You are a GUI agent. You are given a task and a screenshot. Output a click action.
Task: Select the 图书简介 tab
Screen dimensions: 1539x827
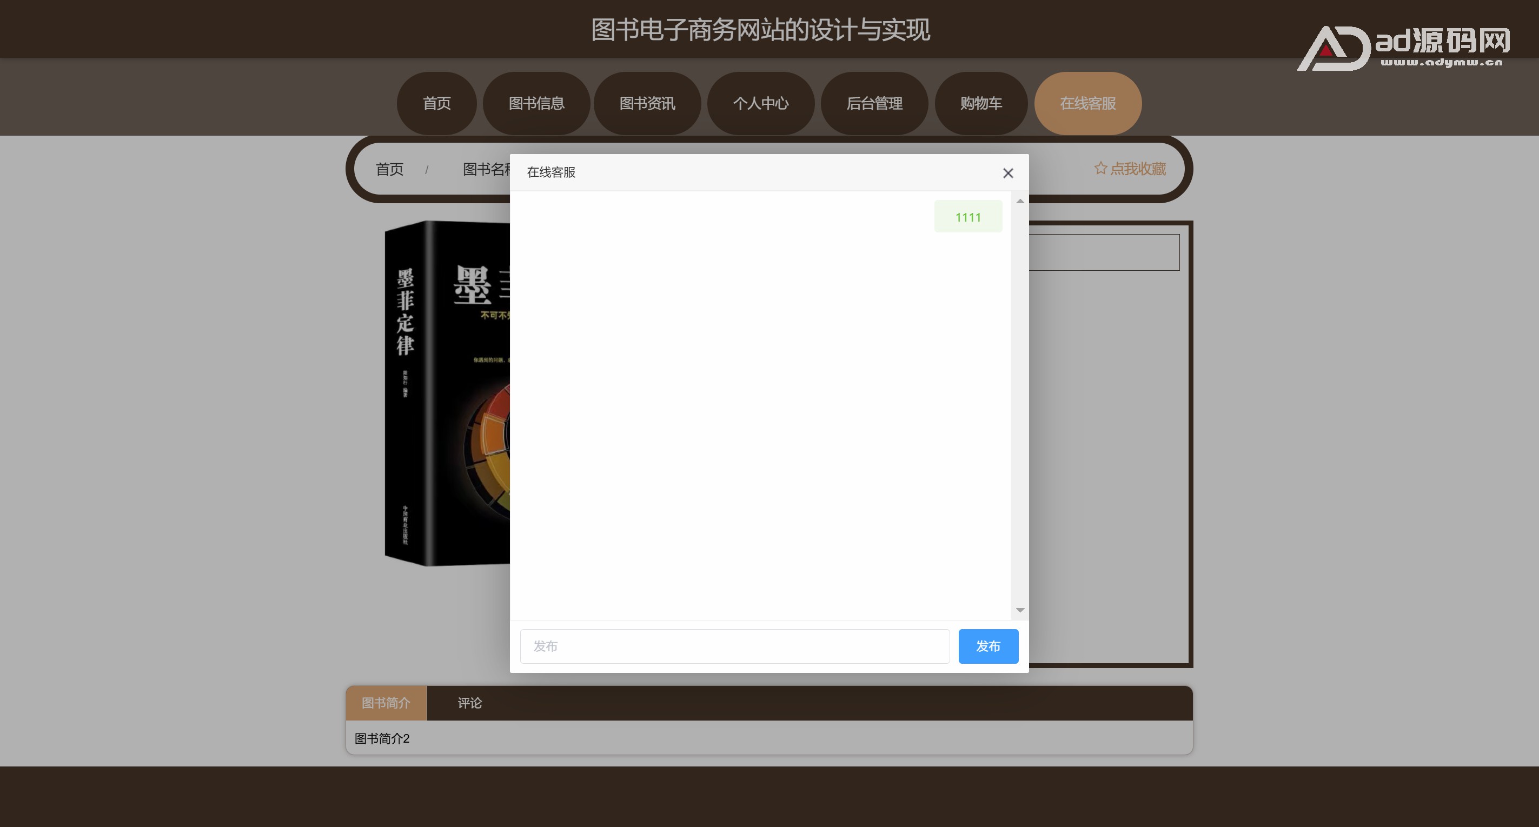coord(386,703)
